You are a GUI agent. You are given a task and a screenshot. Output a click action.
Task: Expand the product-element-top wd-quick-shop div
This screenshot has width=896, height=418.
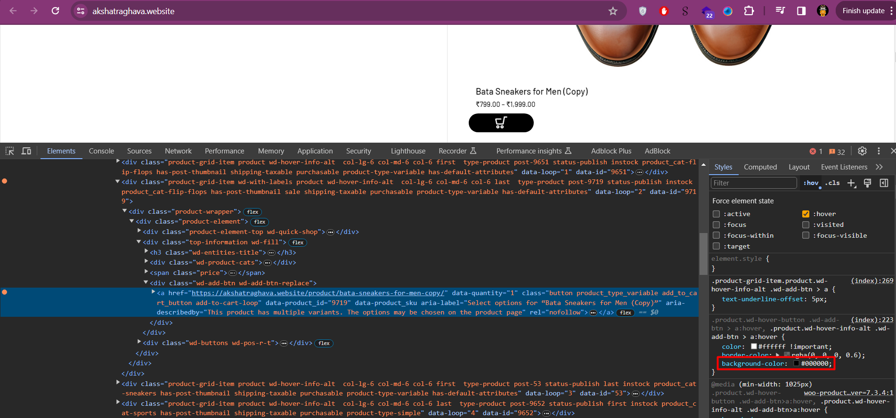tap(139, 231)
